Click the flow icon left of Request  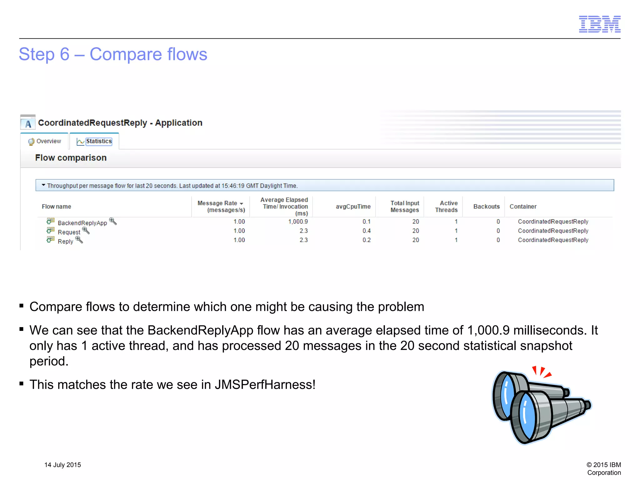(50, 230)
